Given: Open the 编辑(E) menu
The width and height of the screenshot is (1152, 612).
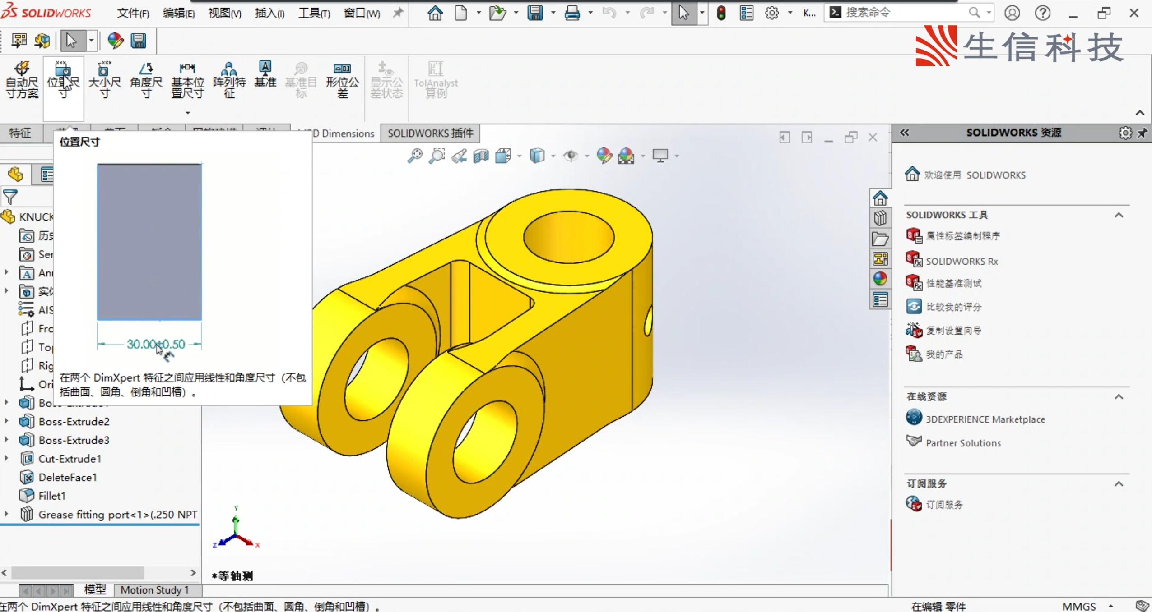Looking at the screenshot, I should click(179, 13).
